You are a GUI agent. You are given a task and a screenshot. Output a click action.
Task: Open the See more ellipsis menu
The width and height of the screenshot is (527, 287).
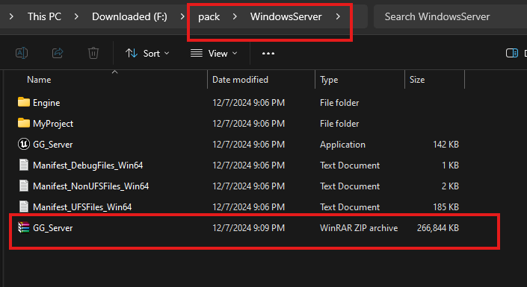click(x=268, y=54)
